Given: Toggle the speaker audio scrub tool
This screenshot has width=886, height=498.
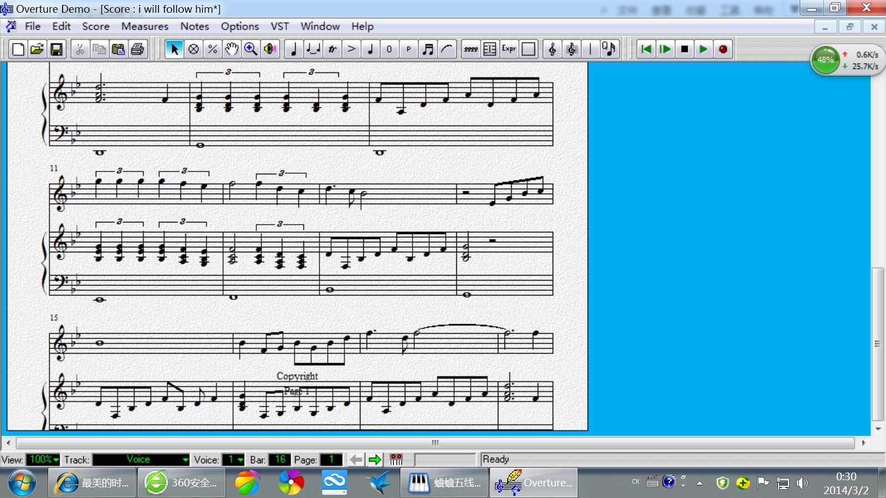Looking at the screenshot, I should tap(270, 49).
